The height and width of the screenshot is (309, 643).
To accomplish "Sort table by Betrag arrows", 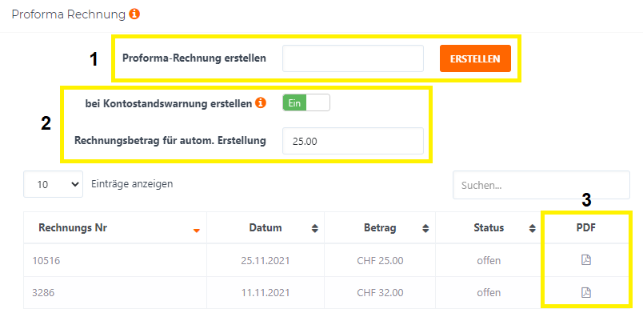I will pos(426,229).
